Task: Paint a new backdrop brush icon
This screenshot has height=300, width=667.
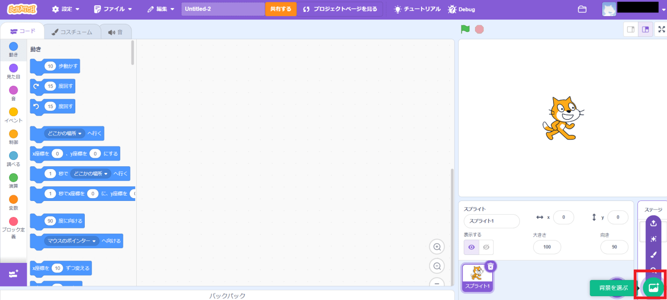Action: tap(654, 255)
